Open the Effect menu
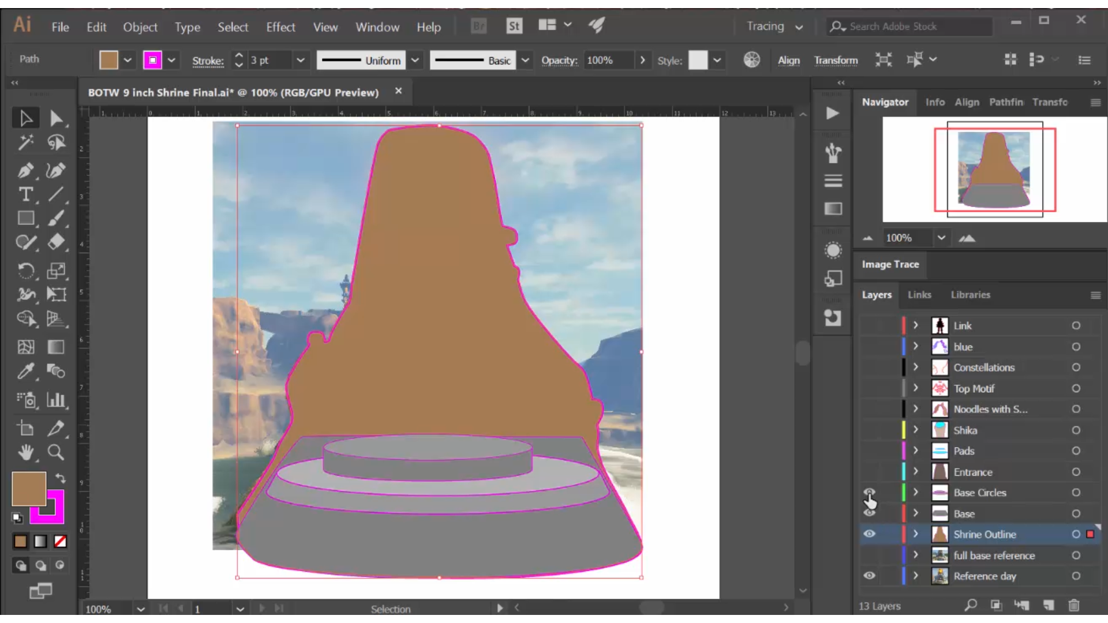 click(280, 27)
